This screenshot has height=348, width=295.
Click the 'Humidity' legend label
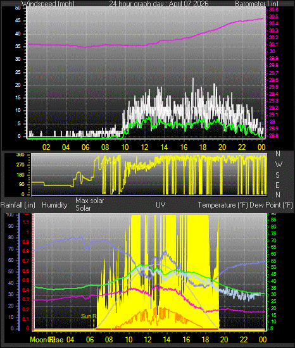[x=54, y=205]
